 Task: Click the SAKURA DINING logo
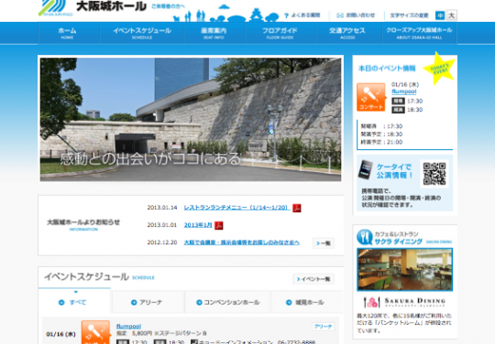(405, 302)
